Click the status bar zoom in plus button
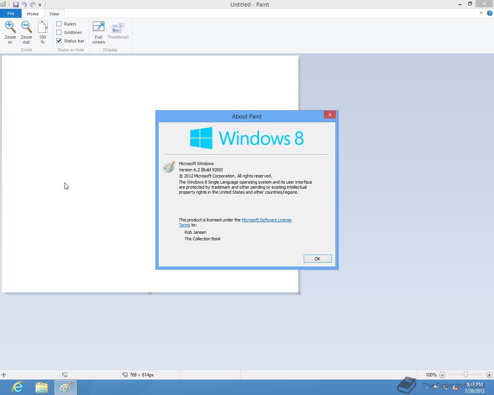This screenshot has height=395, width=494. (x=489, y=375)
